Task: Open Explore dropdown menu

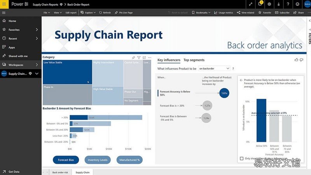Action: click(88, 12)
